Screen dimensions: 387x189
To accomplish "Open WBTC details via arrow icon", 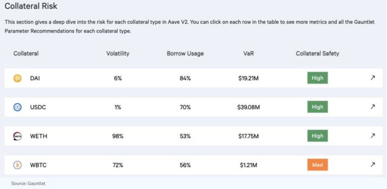I will [x=372, y=164].
